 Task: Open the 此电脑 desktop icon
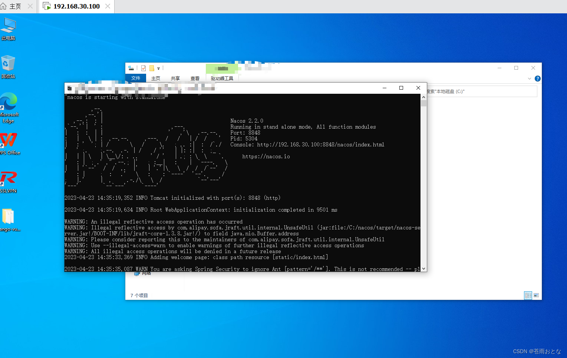coord(8,29)
